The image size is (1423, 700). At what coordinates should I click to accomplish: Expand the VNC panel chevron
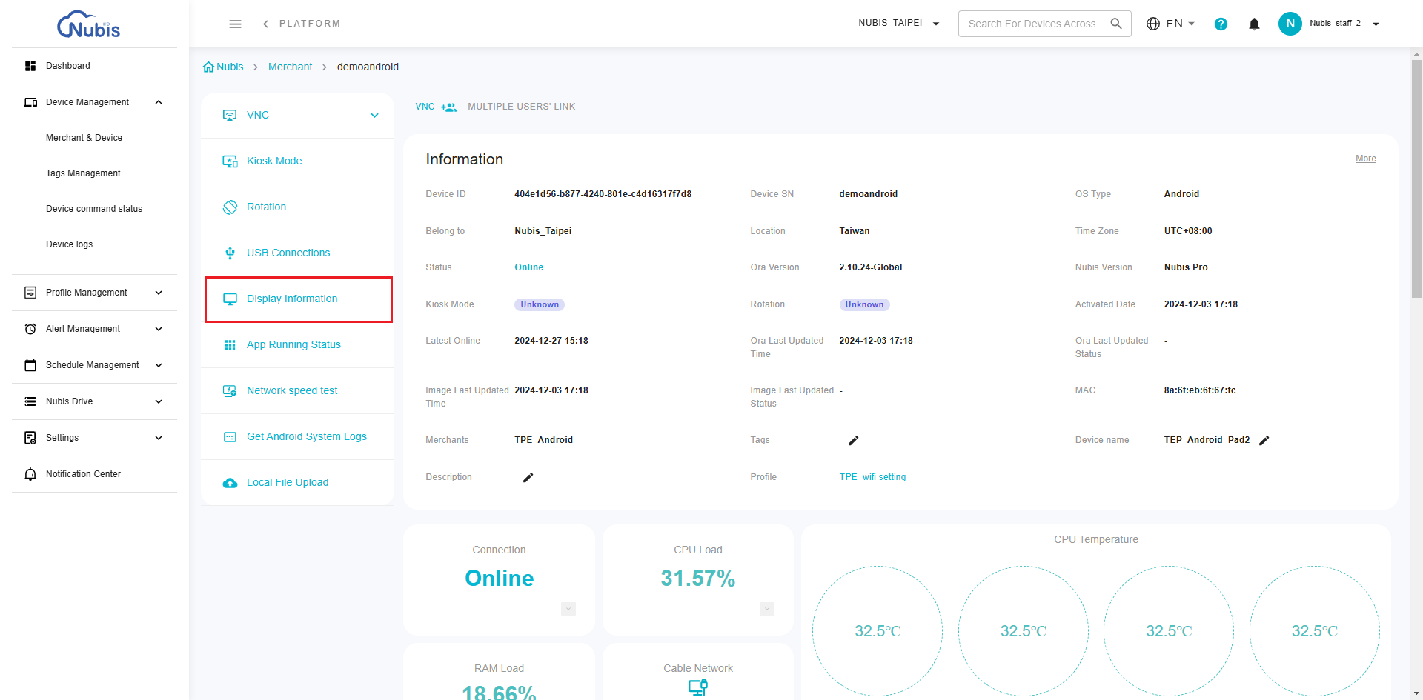coord(374,115)
